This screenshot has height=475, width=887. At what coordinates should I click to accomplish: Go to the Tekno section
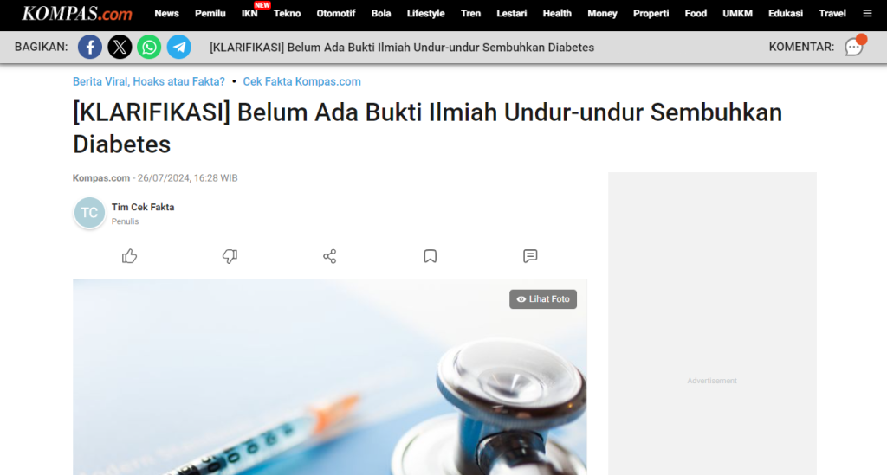[287, 14]
